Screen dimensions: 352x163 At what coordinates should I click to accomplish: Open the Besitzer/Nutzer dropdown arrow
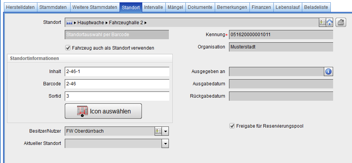[165, 131]
